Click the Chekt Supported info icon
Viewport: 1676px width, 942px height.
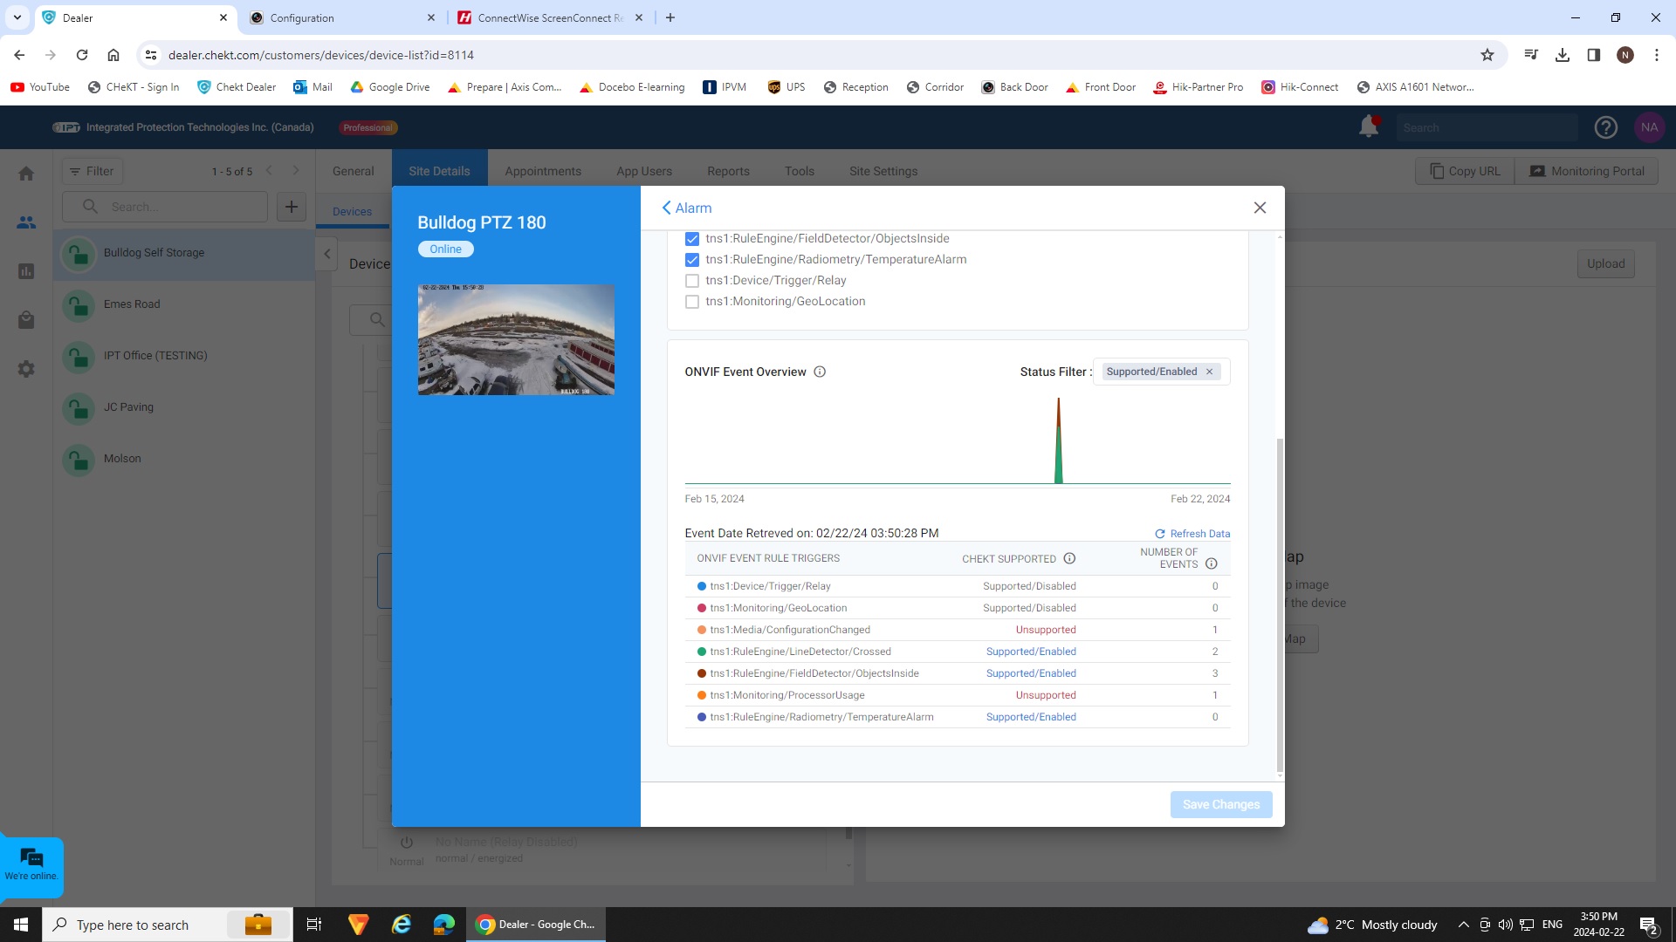[x=1069, y=558]
